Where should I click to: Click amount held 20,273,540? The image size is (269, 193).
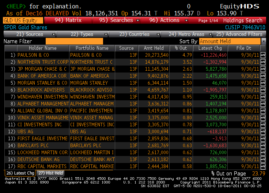pos(157,55)
